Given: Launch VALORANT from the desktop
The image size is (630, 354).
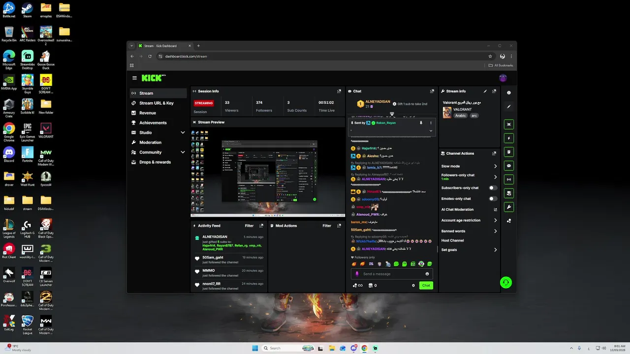Looking at the screenshot, I should click(46, 131).
